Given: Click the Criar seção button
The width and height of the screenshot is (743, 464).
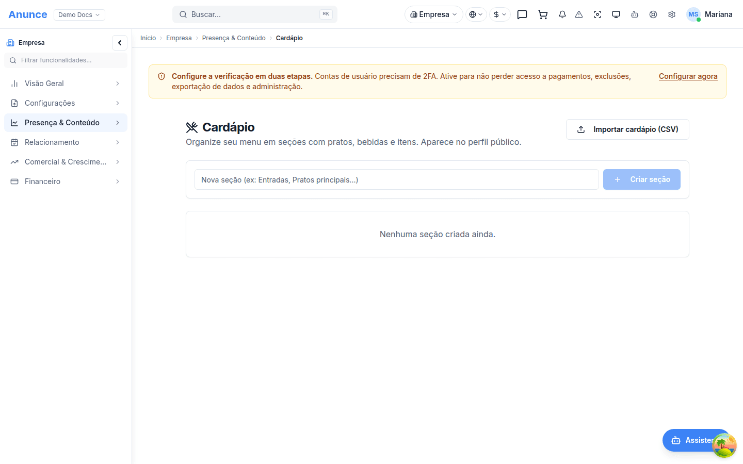Looking at the screenshot, I should (642, 179).
